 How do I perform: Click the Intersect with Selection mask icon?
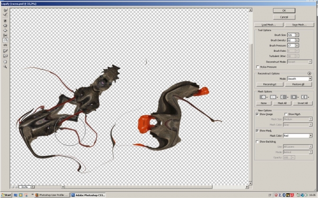294,97
